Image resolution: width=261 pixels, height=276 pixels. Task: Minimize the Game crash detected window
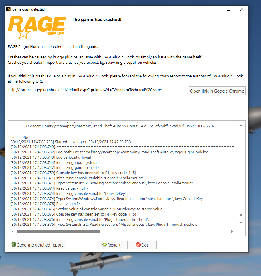tap(215, 9)
